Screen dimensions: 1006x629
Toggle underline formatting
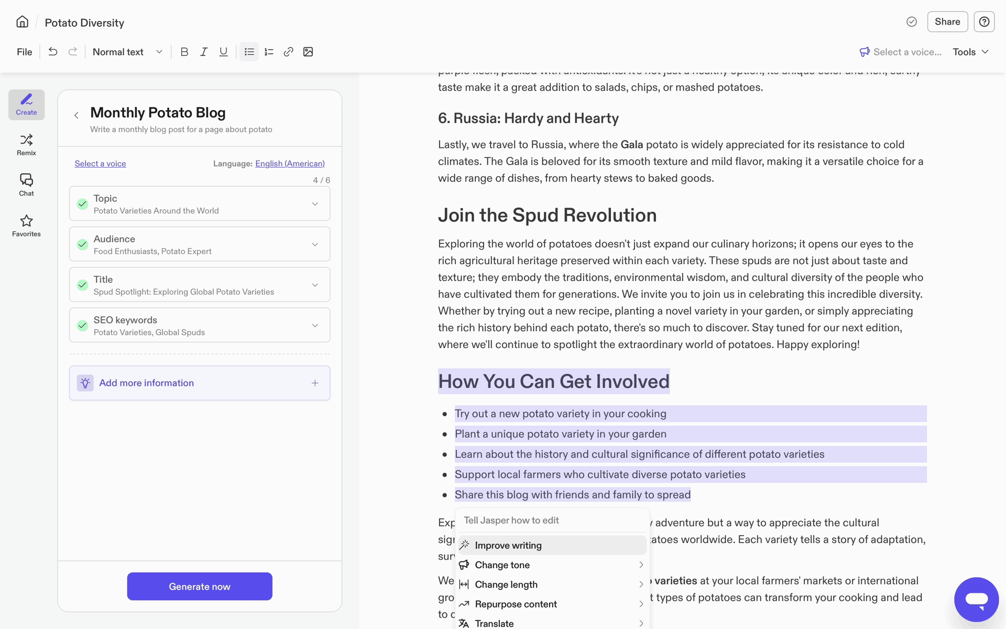point(223,52)
